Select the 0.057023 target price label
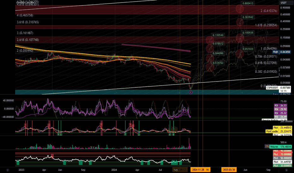 [248, 49]
